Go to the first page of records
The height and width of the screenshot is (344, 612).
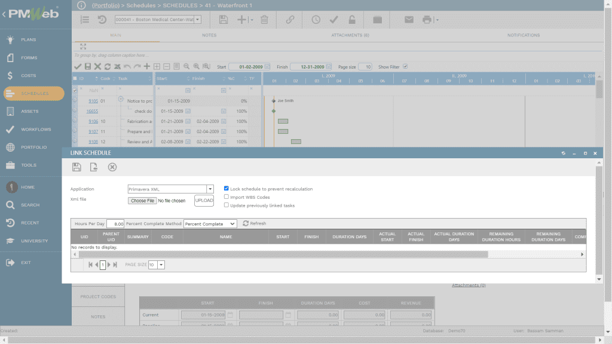click(x=90, y=265)
